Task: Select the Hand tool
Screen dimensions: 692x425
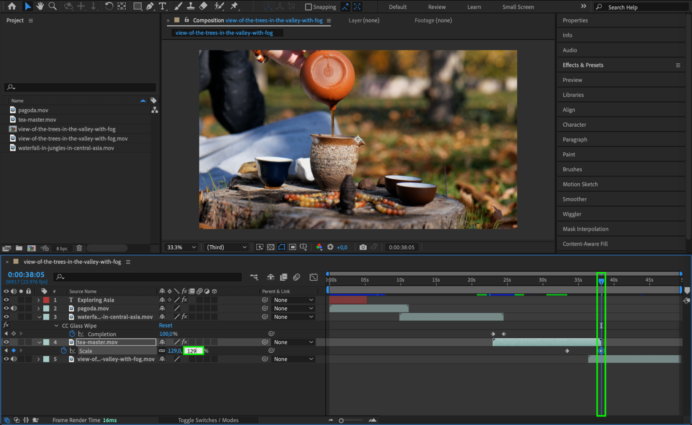Action: click(40, 6)
